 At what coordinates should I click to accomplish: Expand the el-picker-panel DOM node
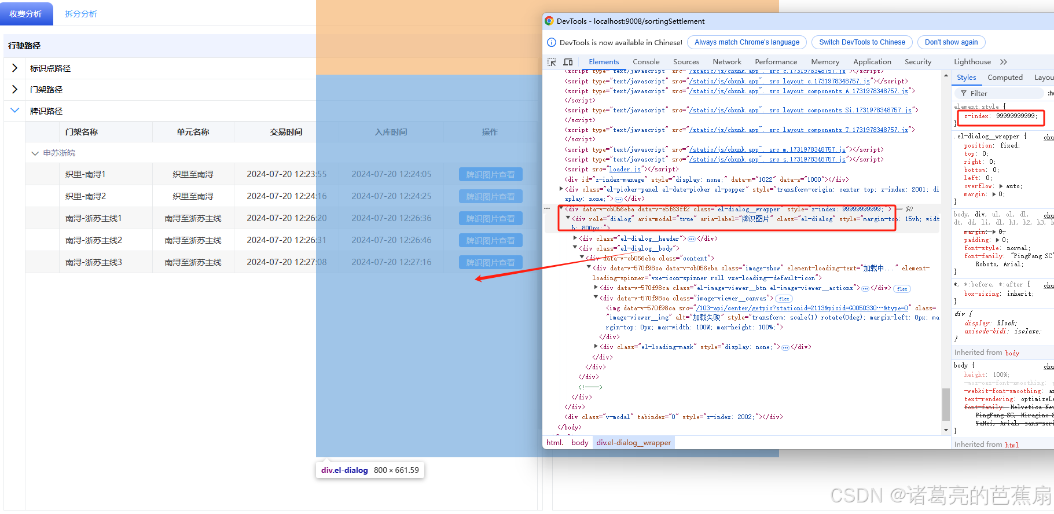point(561,189)
